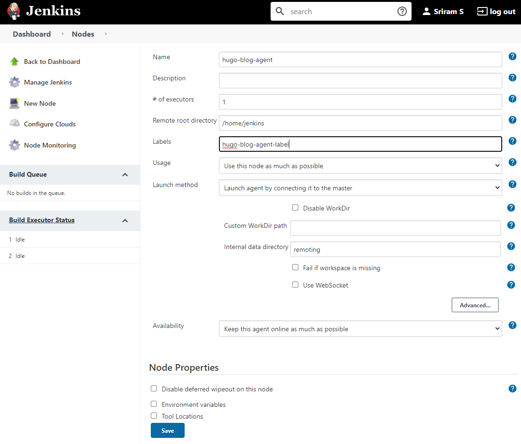The height and width of the screenshot is (444, 521).
Task: Click the user profile icon beside Sriram S
Action: click(426, 11)
